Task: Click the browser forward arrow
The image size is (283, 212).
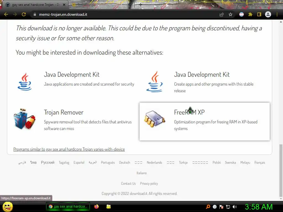Action: [x=15, y=14]
